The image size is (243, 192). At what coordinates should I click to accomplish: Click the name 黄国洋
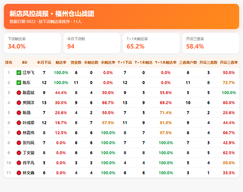click(29, 103)
